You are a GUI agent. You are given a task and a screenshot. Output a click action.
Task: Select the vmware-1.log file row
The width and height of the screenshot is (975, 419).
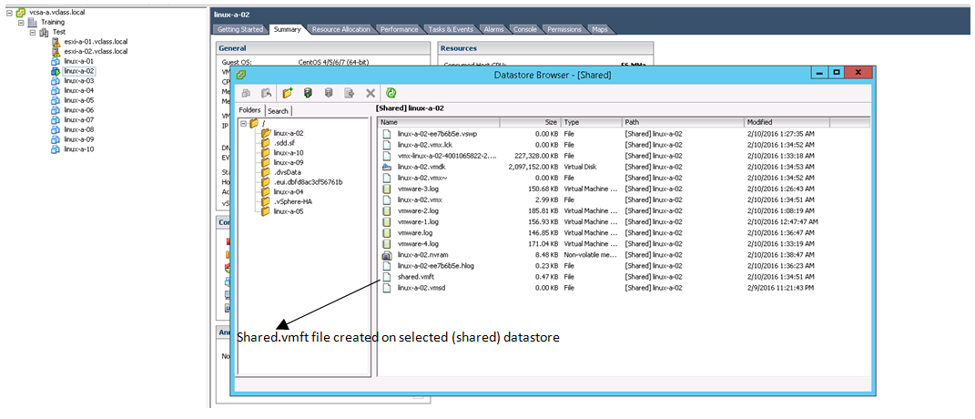pyautogui.click(x=624, y=221)
